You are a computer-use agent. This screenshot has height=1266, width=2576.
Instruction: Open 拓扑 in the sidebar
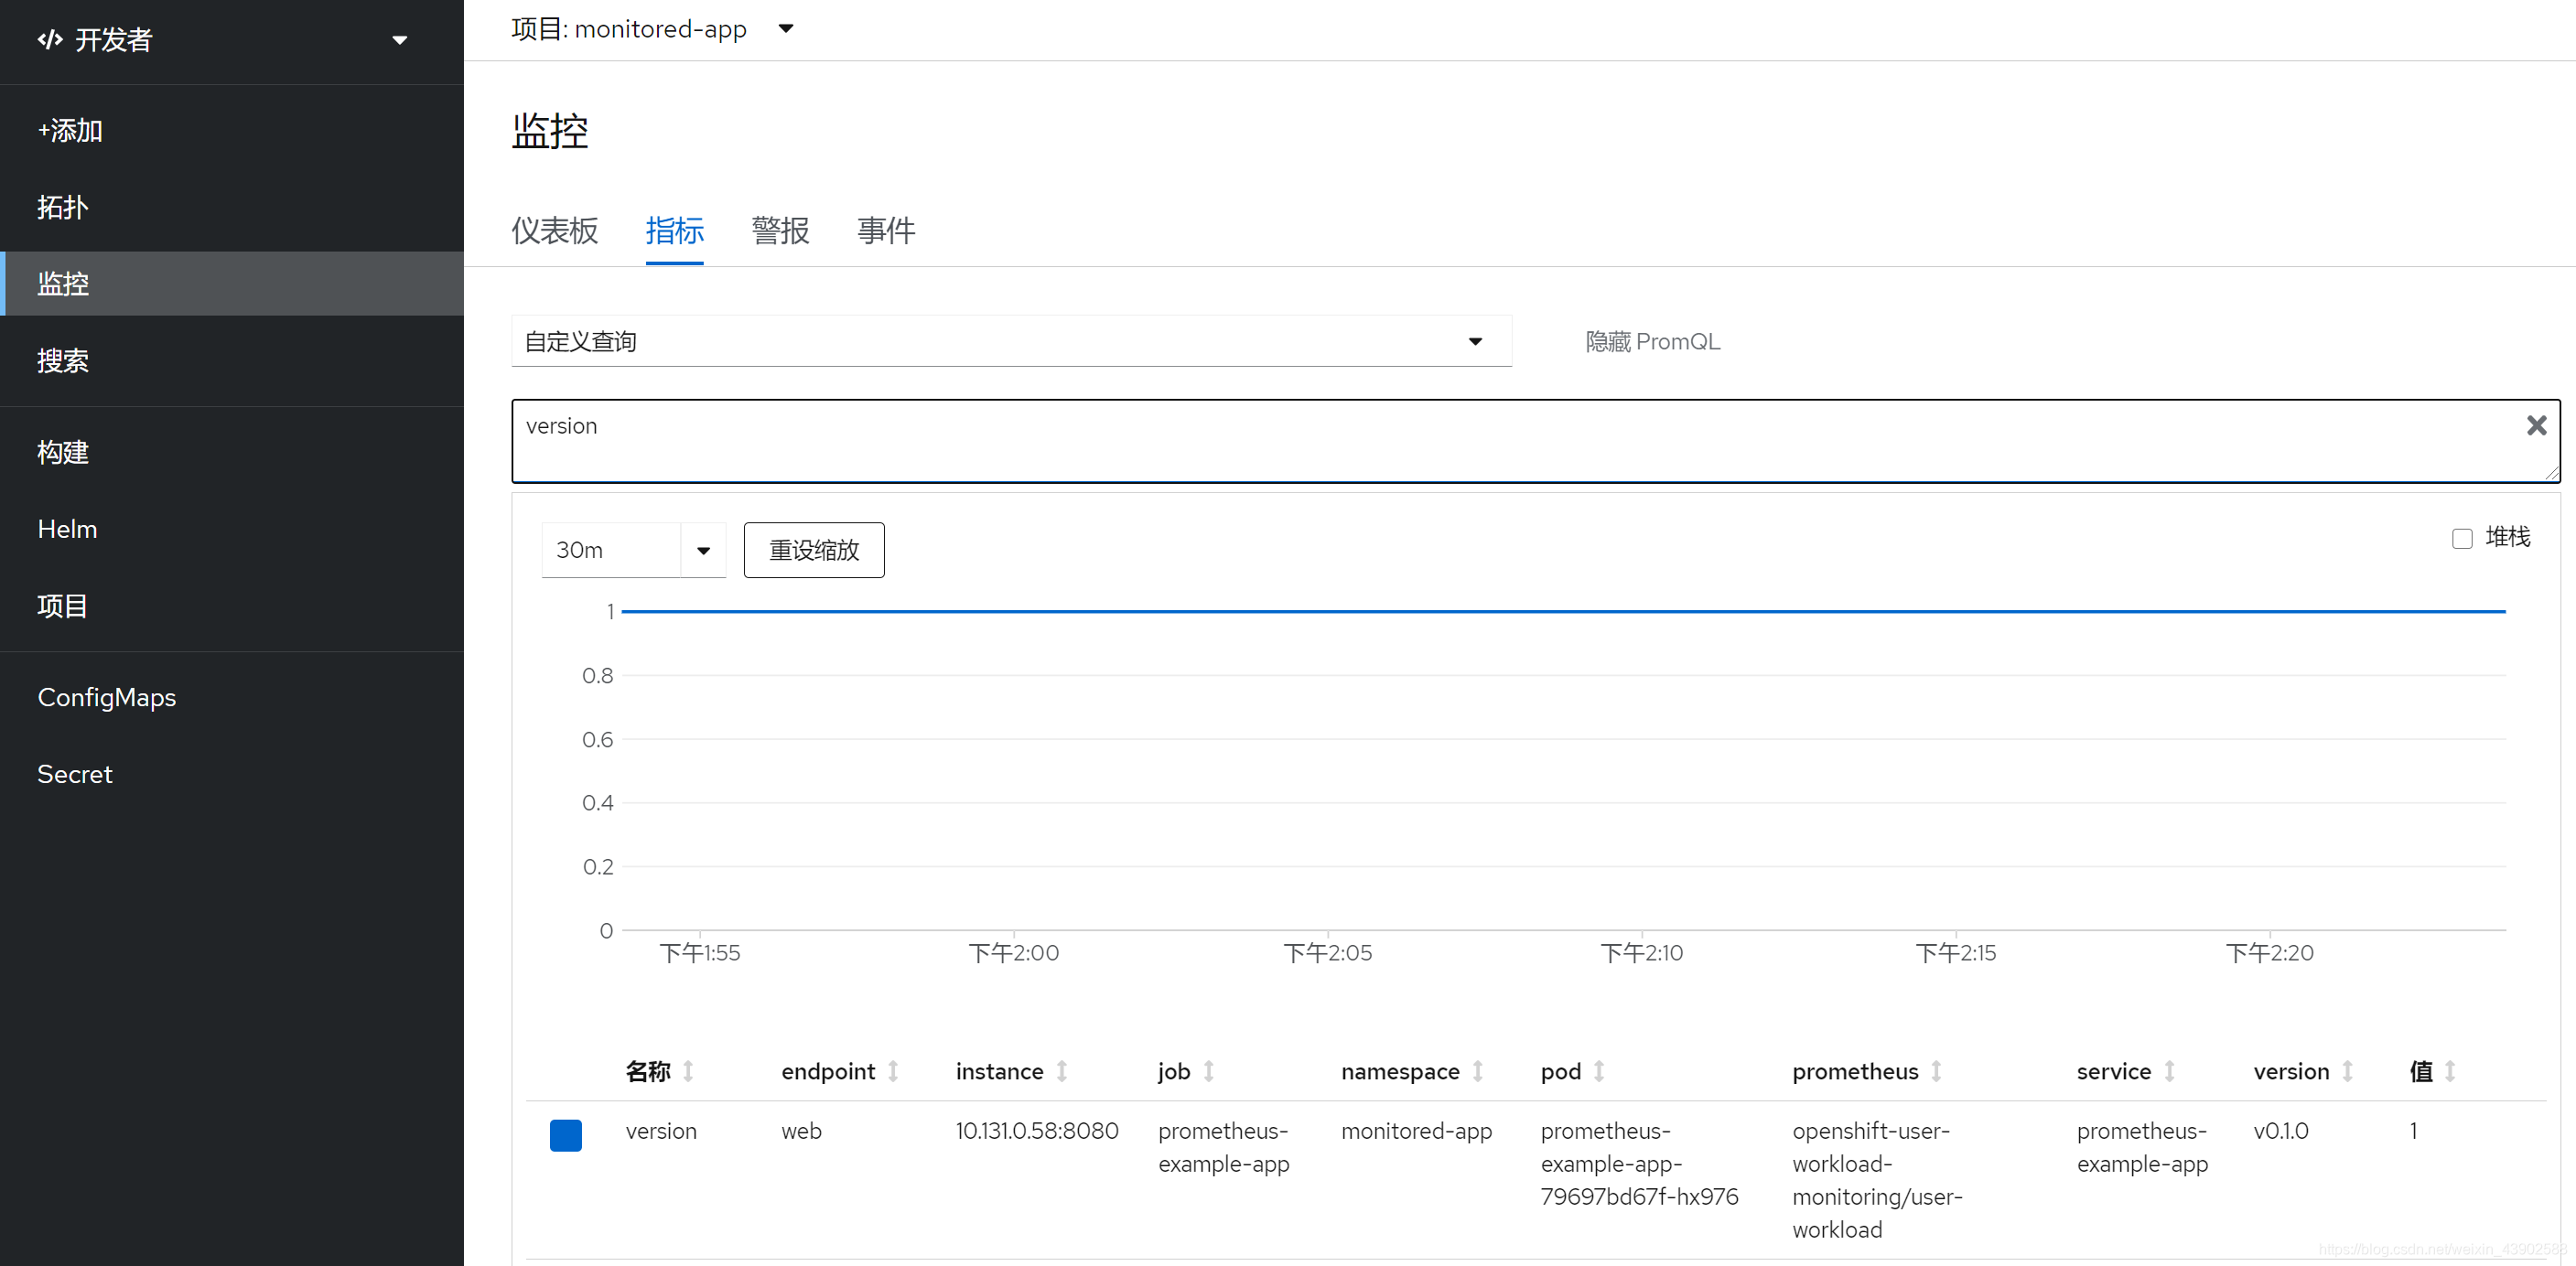click(x=232, y=207)
